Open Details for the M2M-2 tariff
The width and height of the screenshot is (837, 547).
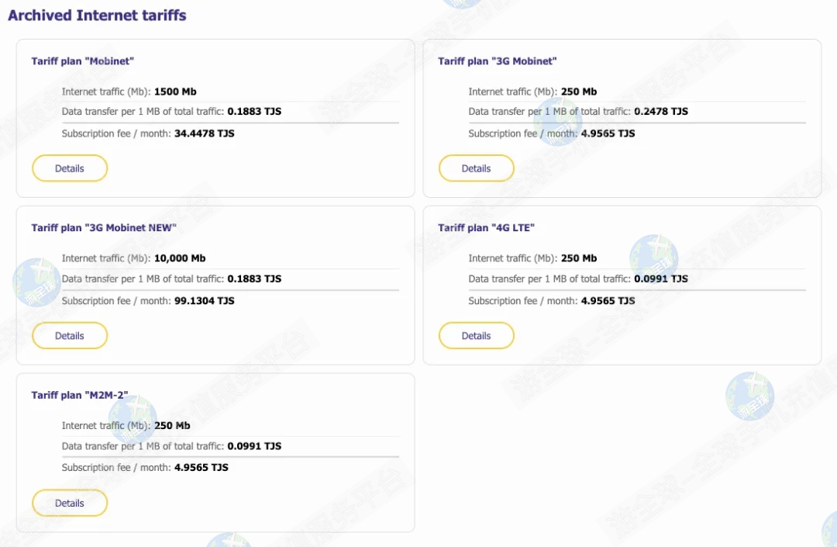click(x=69, y=504)
